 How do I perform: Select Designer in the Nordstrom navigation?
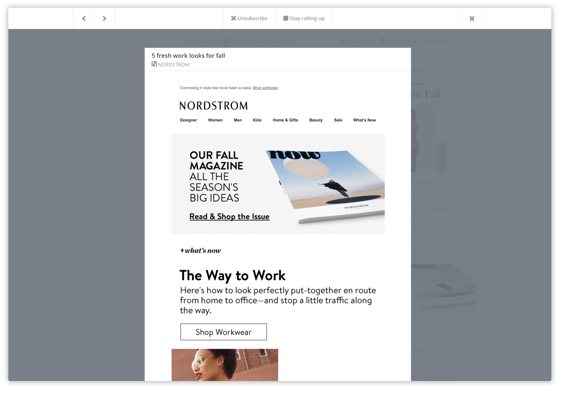tap(188, 120)
